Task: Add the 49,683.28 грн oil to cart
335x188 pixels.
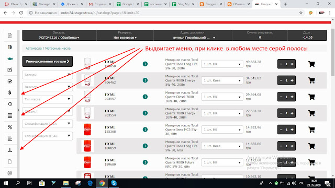Action: 311,64
